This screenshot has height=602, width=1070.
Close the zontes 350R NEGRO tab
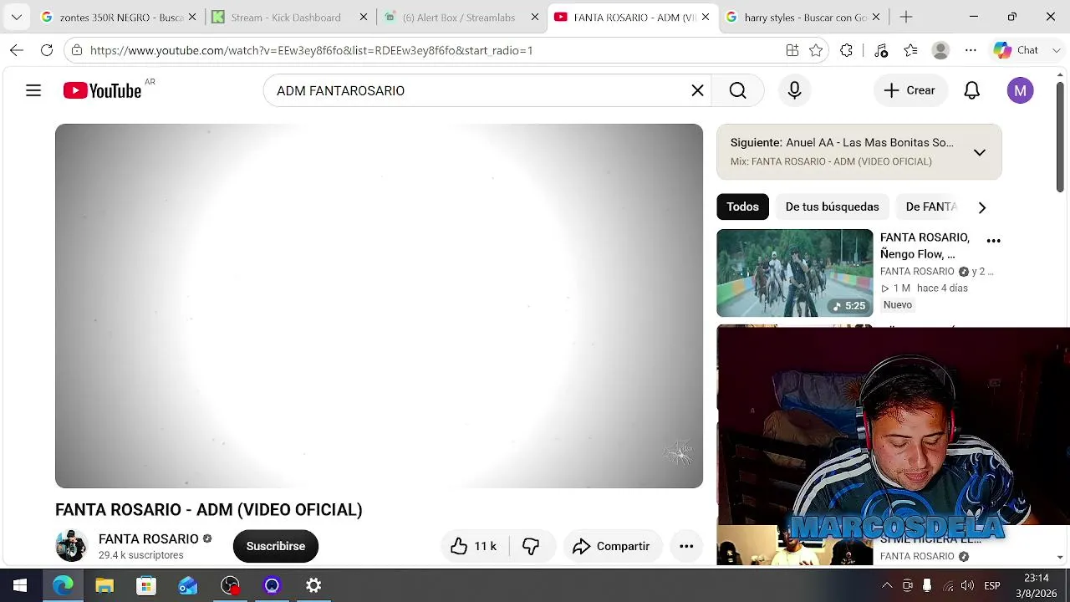pyautogui.click(x=192, y=17)
